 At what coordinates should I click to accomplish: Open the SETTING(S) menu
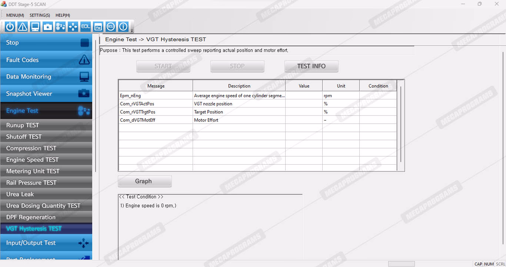40,15
